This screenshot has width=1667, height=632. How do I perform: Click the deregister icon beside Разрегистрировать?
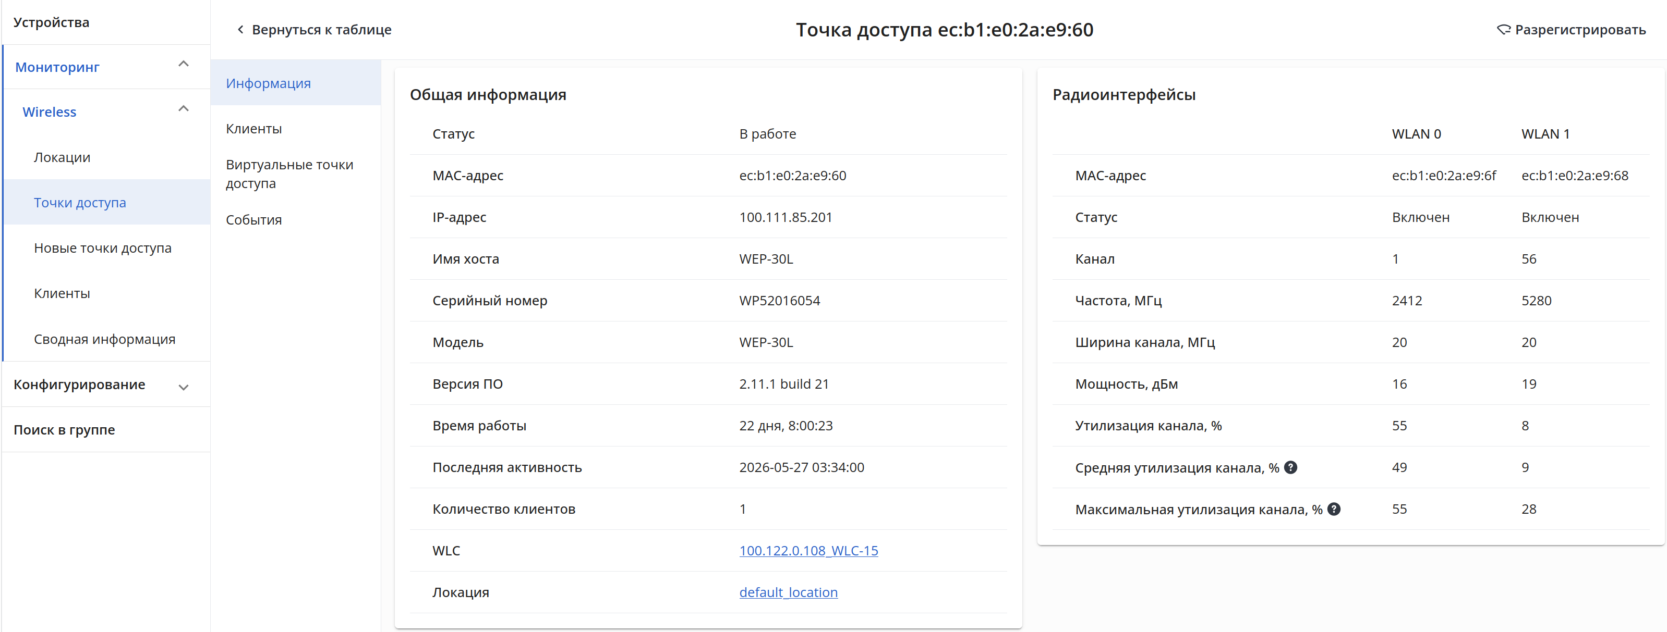tap(1503, 30)
